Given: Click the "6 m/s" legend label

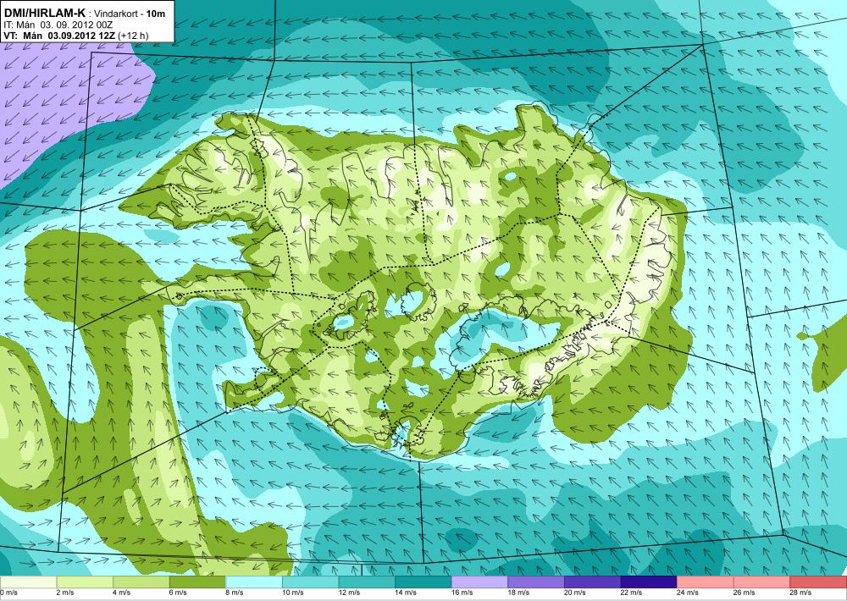Looking at the screenshot, I should [x=178, y=593].
